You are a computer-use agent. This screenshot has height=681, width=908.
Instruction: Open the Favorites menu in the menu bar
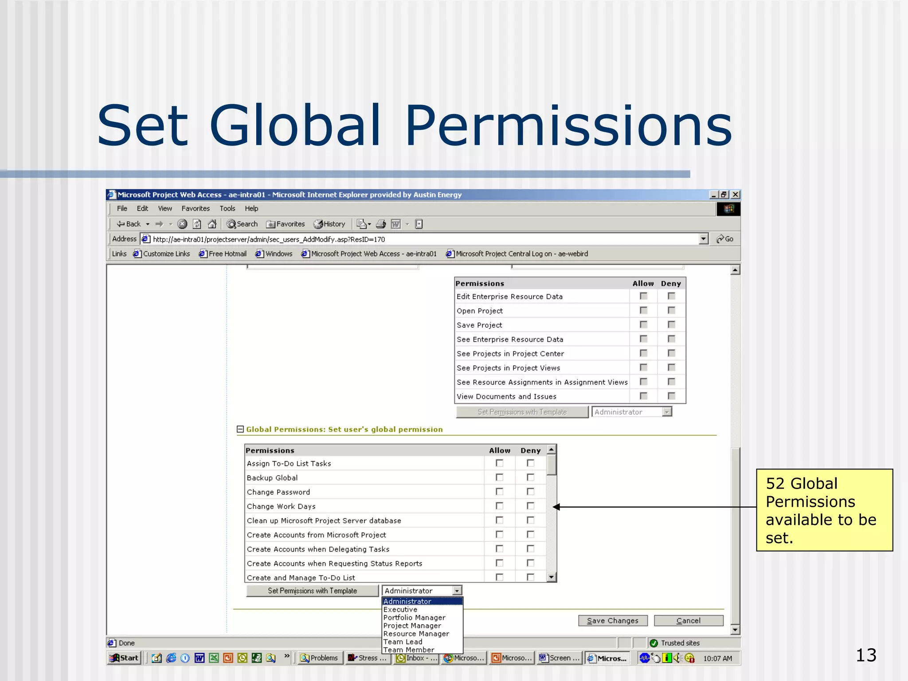point(195,208)
